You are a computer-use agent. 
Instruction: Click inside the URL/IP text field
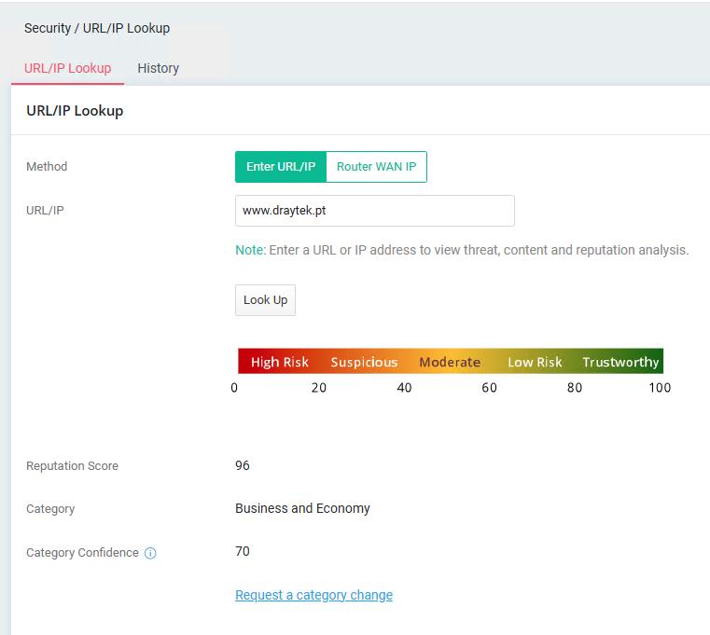click(374, 211)
